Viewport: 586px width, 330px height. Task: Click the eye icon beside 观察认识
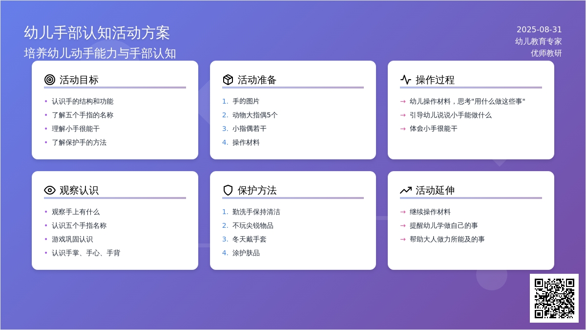50,190
